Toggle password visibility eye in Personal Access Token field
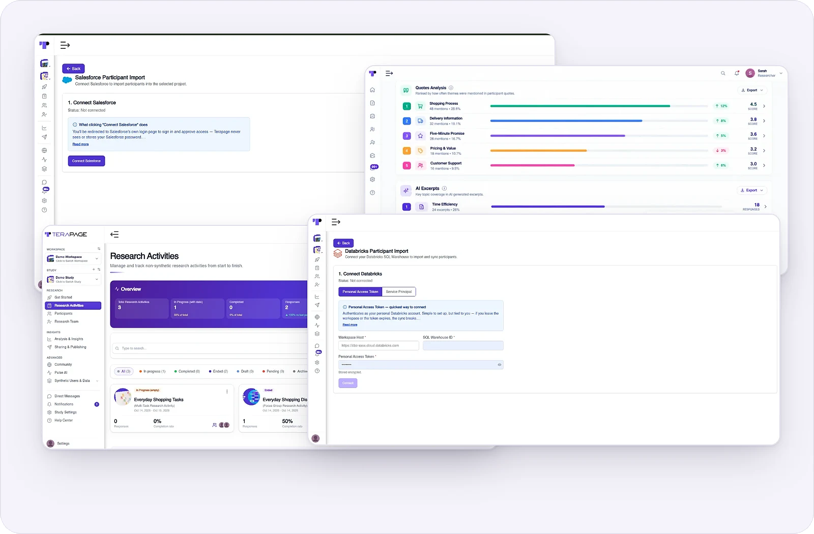Image resolution: width=814 pixels, height=534 pixels. (500, 365)
